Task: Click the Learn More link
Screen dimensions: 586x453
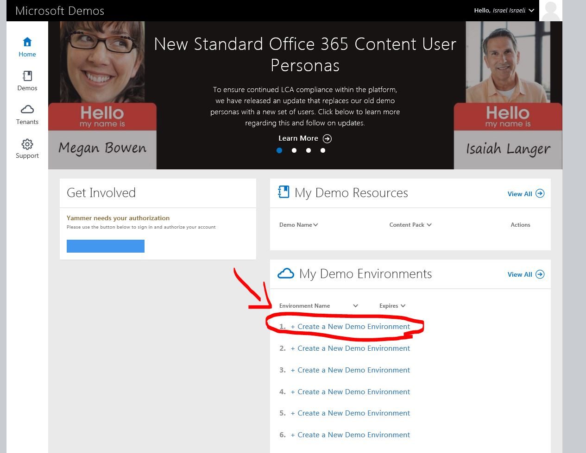Action: point(298,138)
